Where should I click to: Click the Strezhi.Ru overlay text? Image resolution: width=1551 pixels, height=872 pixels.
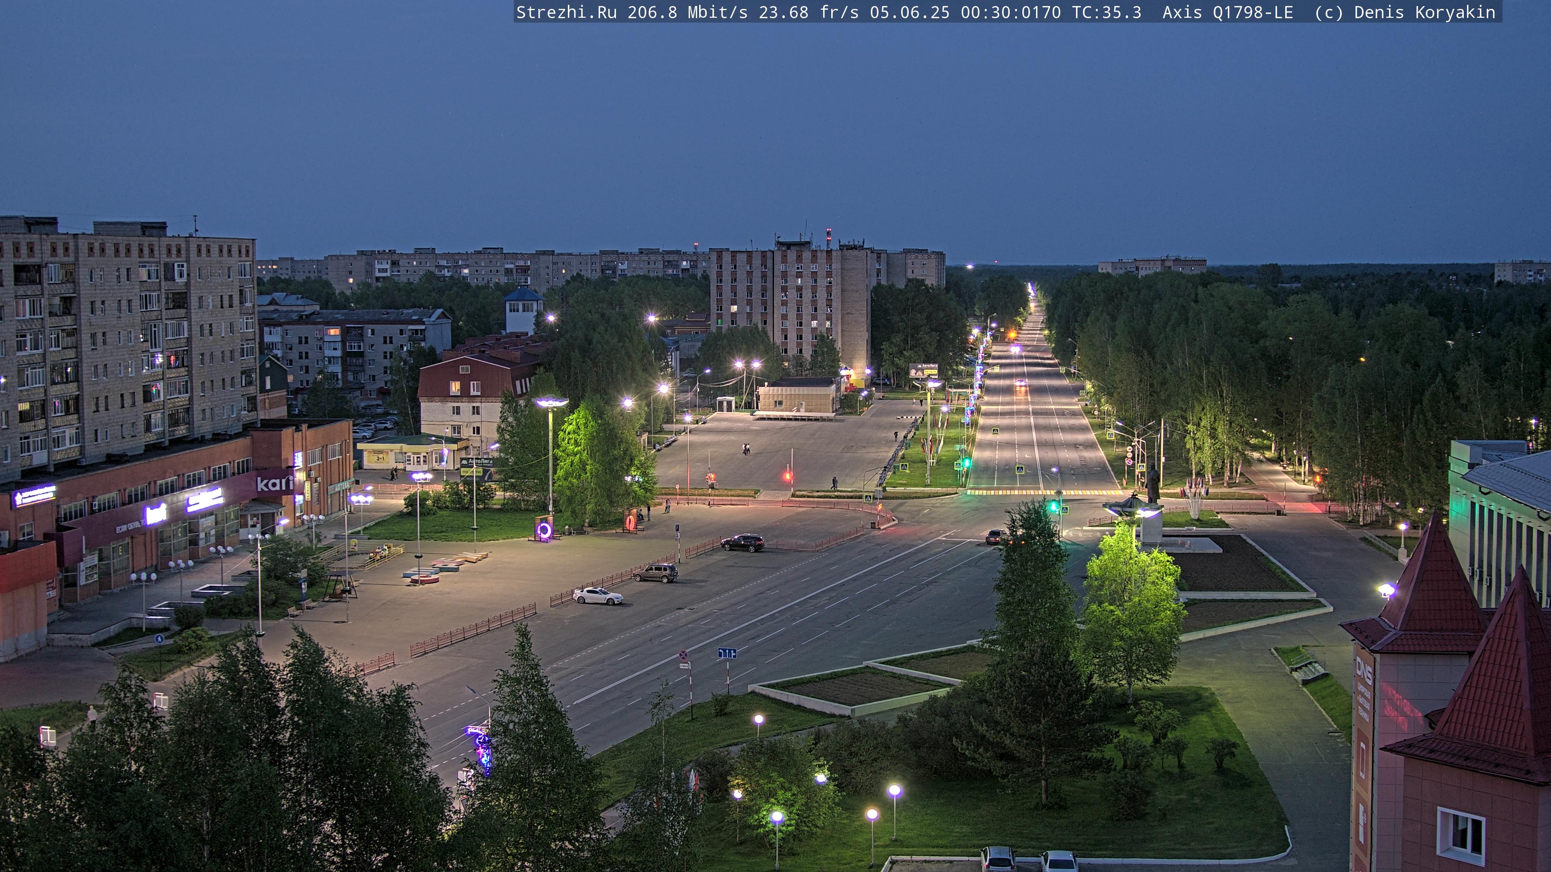(566, 13)
